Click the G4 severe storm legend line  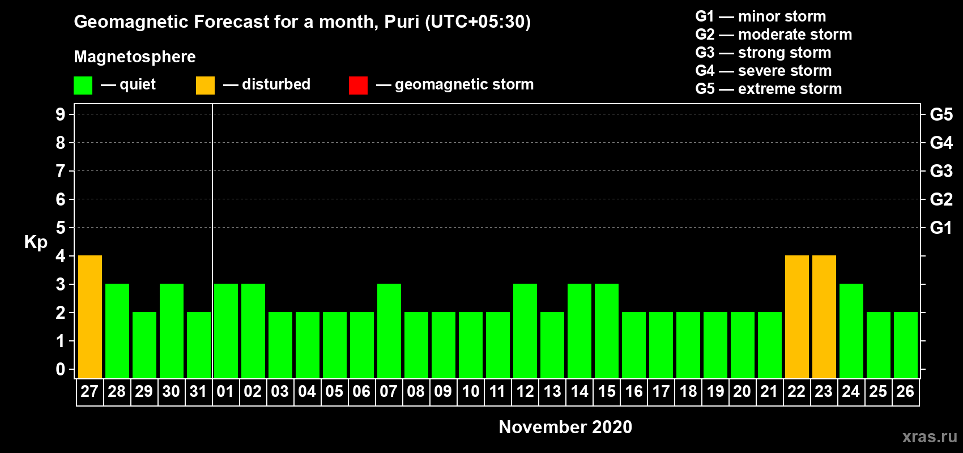point(764,71)
